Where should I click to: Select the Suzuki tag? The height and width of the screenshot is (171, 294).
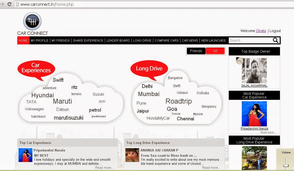pyautogui.click(x=98, y=94)
